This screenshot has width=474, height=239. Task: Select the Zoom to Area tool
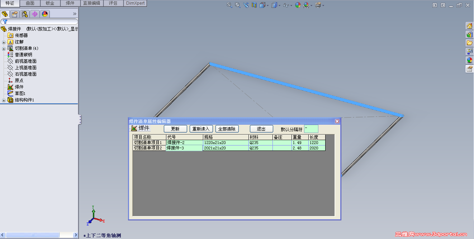point(238,5)
